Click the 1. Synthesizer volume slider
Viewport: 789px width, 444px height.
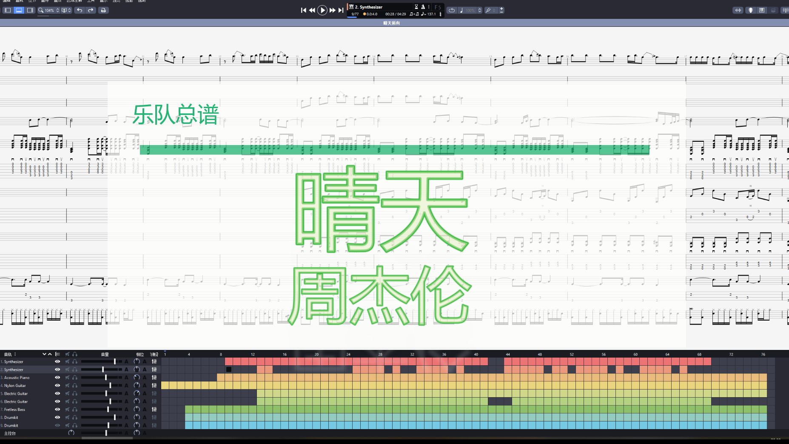tap(101, 361)
